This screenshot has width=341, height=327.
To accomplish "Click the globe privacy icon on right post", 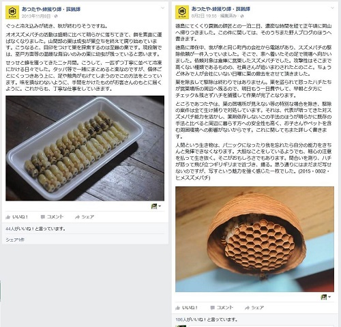I will 242,16.
